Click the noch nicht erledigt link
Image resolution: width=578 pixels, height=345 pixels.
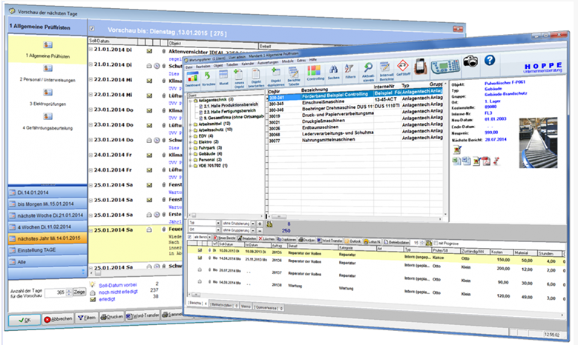click(118, 292)
